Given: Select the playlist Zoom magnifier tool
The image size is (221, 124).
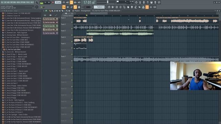Looking at the screenshot, I should click(67, 11).
